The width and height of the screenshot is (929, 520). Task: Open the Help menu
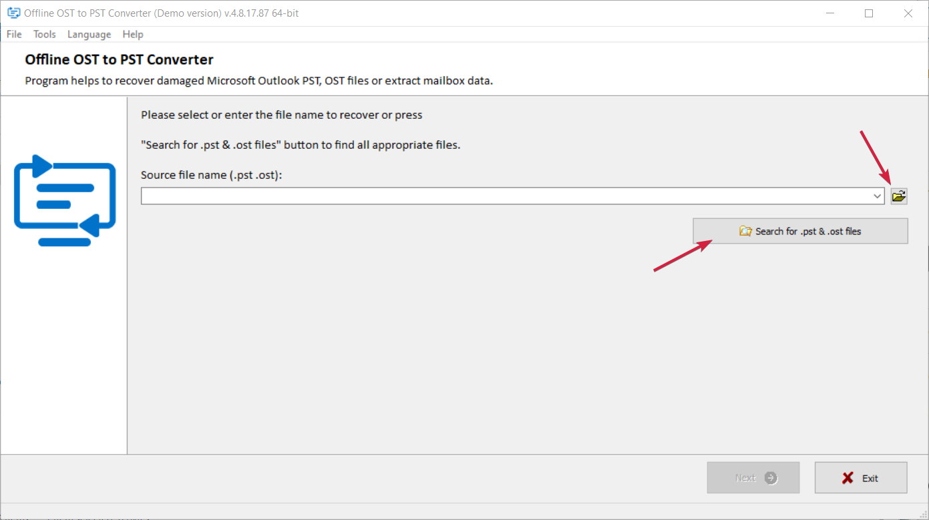pos(133,34)
